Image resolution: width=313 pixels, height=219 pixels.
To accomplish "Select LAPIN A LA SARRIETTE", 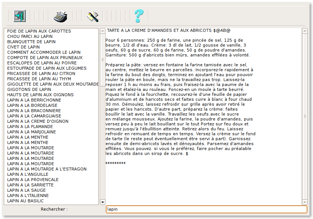I will pyautogui.click(x=30, y=185).
